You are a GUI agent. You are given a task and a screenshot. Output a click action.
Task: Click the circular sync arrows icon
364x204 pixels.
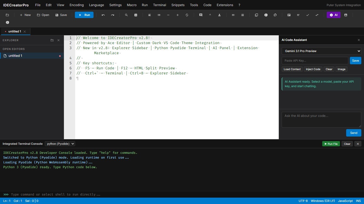pos(187,15)
